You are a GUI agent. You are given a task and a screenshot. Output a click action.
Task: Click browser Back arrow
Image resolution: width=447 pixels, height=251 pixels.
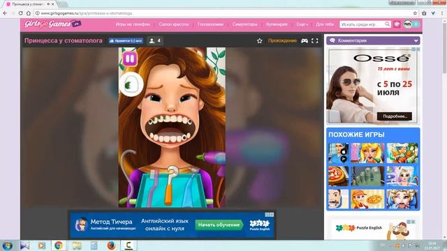click(5, 13)
